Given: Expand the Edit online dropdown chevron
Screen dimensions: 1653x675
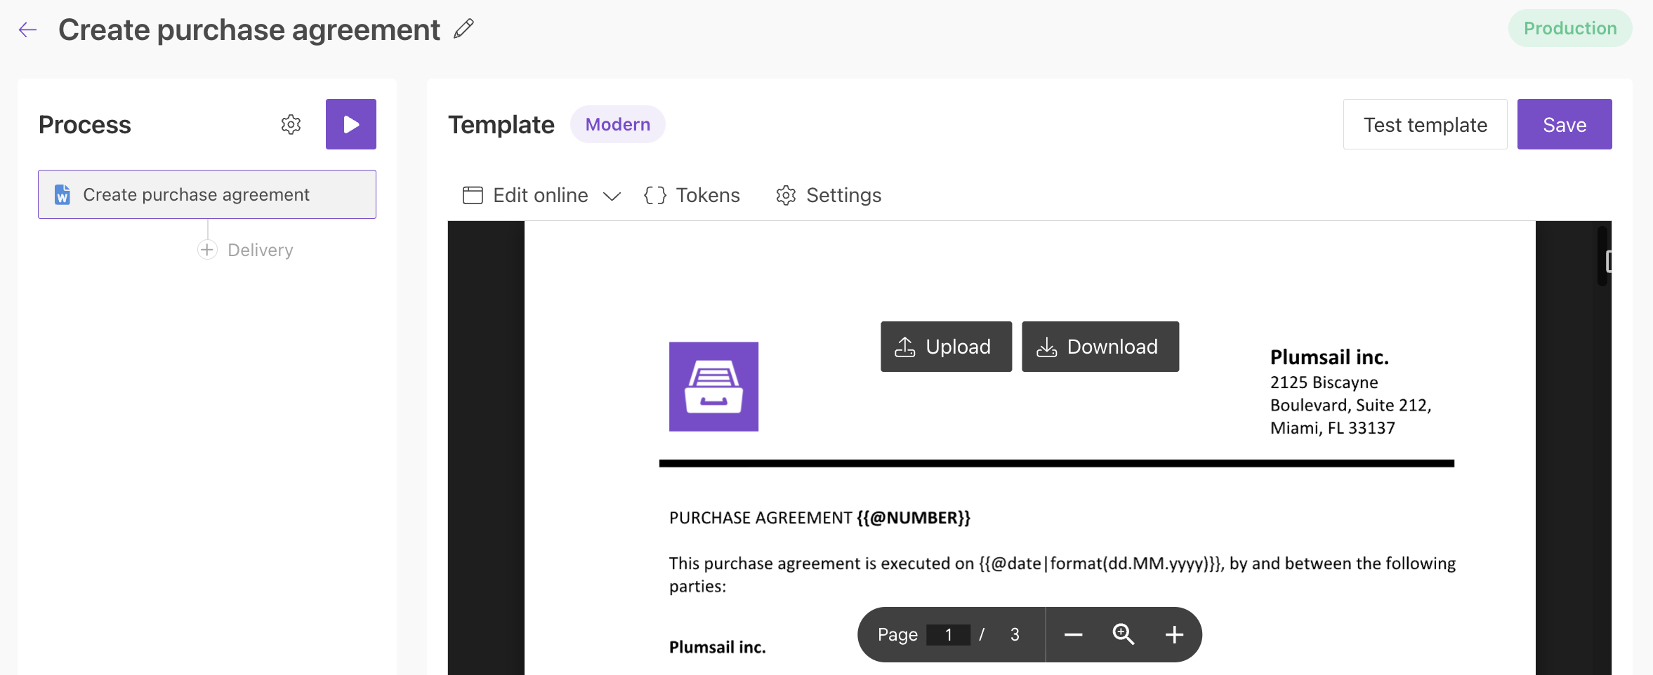Looking at the screenshot, I should pos(612,196).
